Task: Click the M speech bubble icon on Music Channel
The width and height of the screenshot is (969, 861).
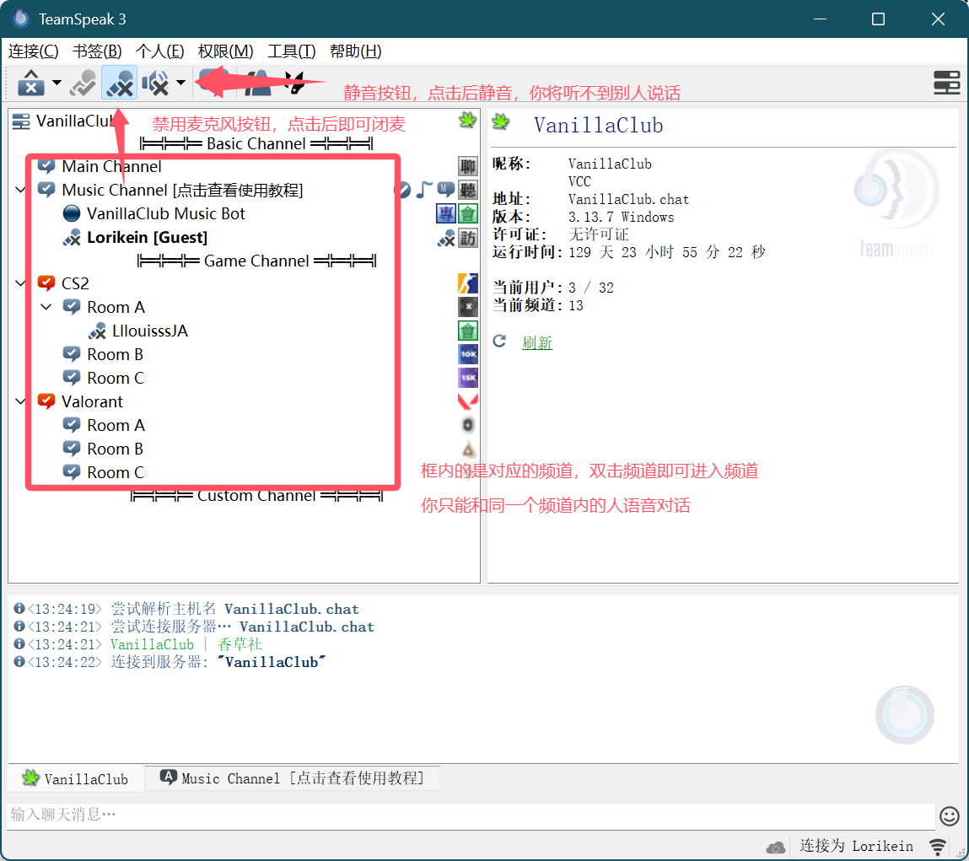Action: click(445, 189)
